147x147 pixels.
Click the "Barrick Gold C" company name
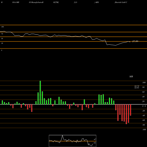121,2
